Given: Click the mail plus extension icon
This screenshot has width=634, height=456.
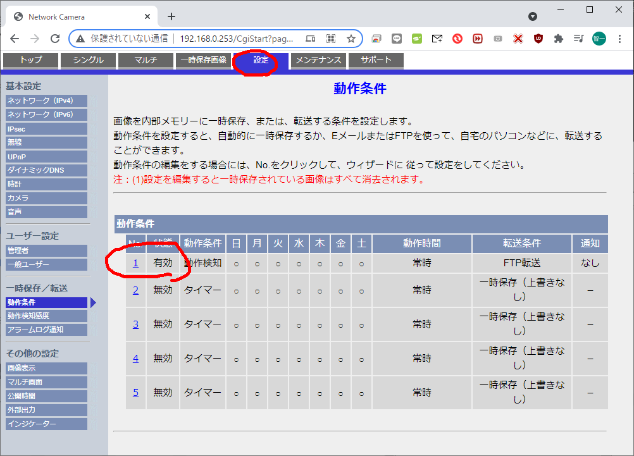Looking at the screenshot, I should coord(437,39).
